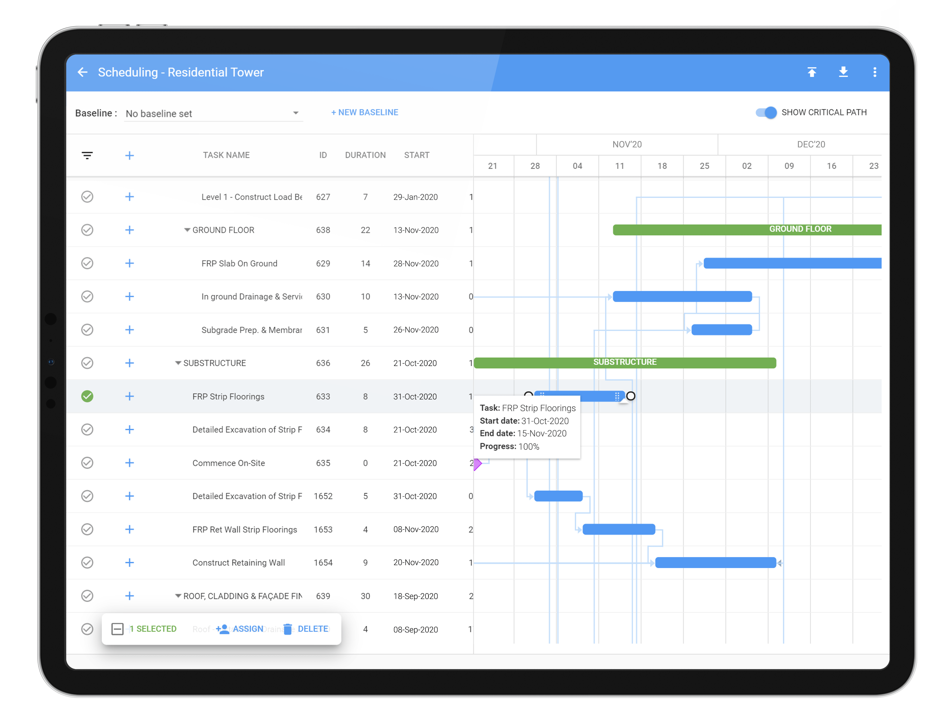
Task: Select the GROUND FLOOR row checkmark
Action: click(x=87, y=230)
